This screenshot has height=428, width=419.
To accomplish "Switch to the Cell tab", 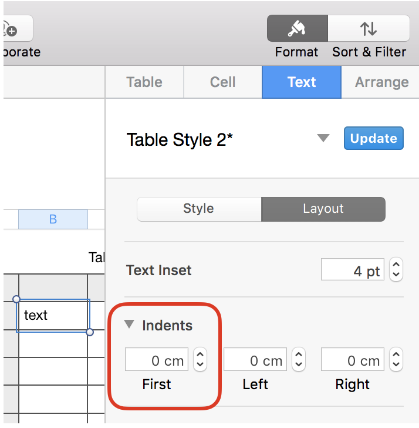I will tap(223, 82).
